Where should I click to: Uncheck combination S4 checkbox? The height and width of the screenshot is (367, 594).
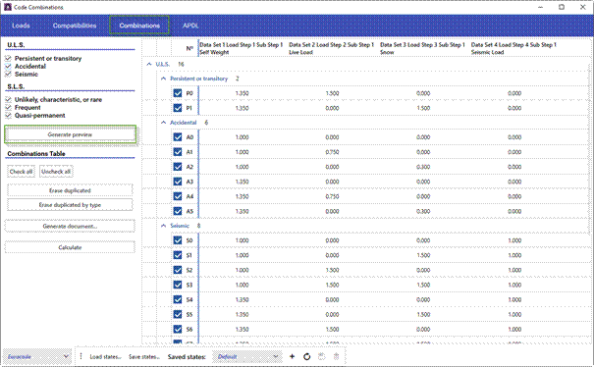tap(178, 299)
